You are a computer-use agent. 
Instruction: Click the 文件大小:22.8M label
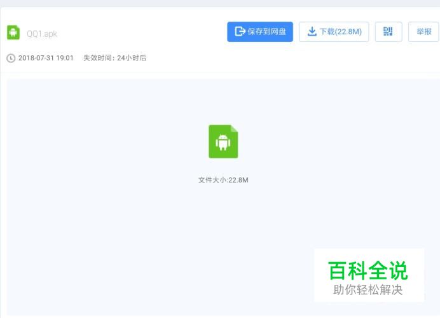click(x=223, y=180)
